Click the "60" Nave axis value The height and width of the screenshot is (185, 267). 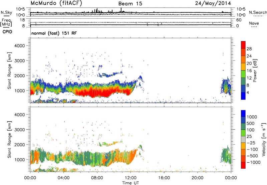tap(239, 20)
